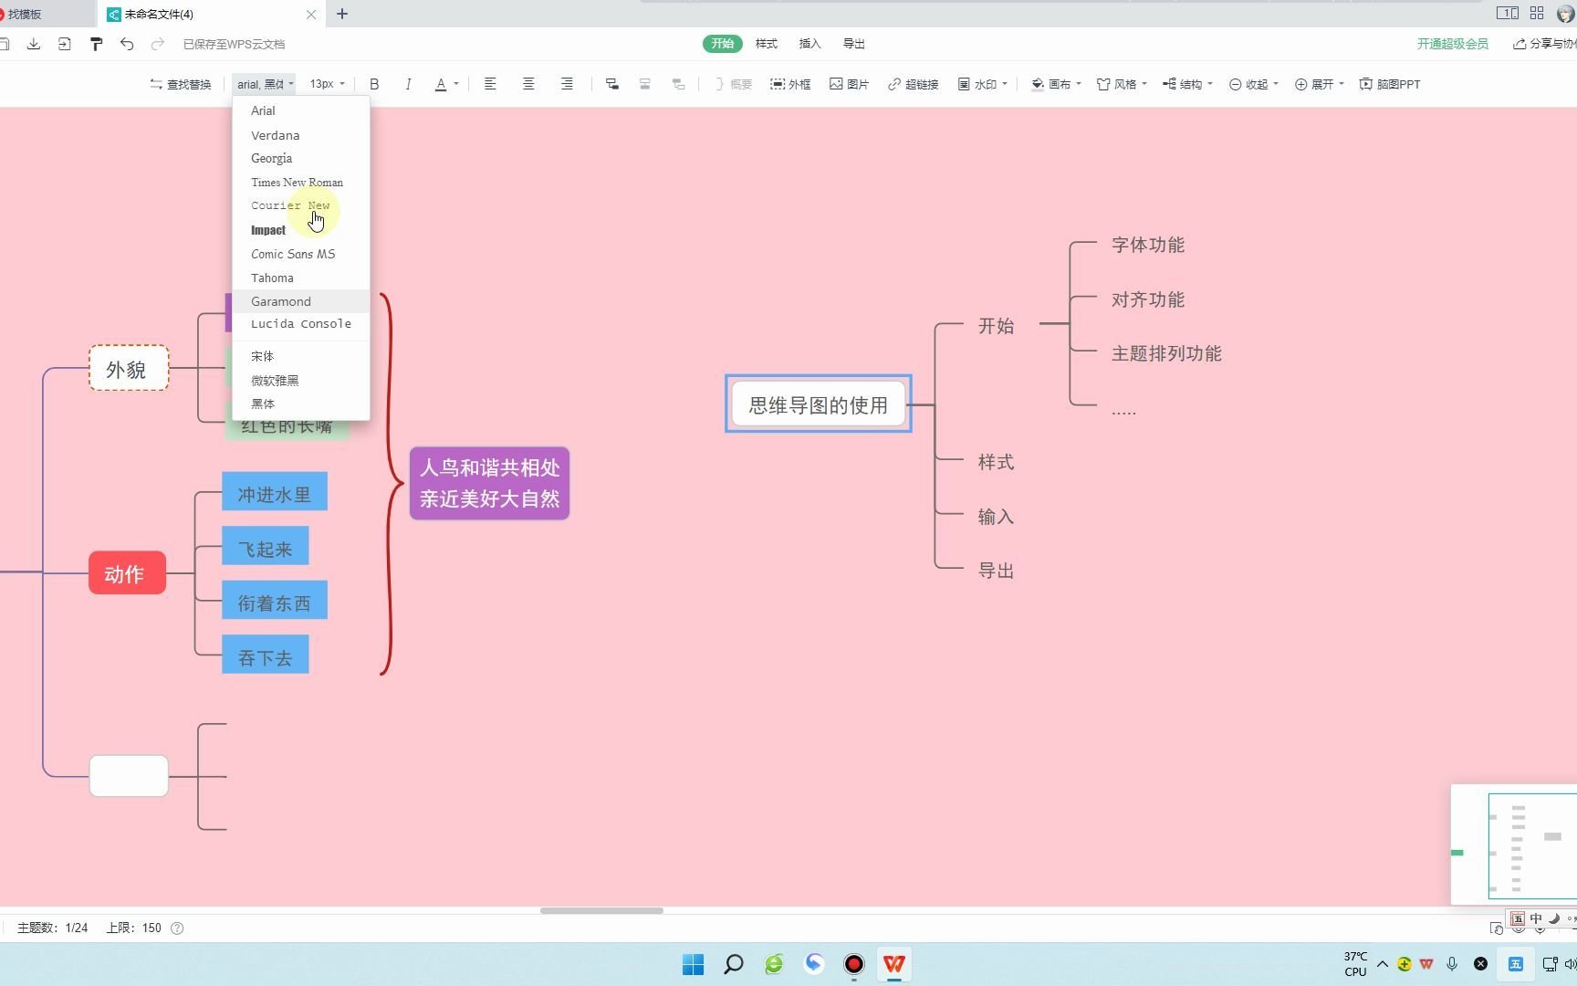Open the 结构 structure dropdown
The image size is (1577, 986).
pos(1186,83)
